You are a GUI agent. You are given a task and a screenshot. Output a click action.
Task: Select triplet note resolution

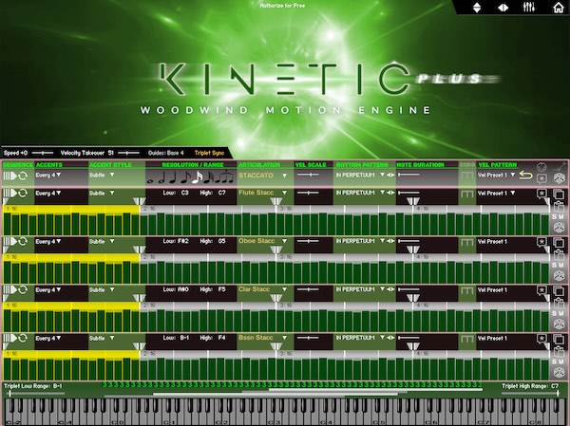225,176
